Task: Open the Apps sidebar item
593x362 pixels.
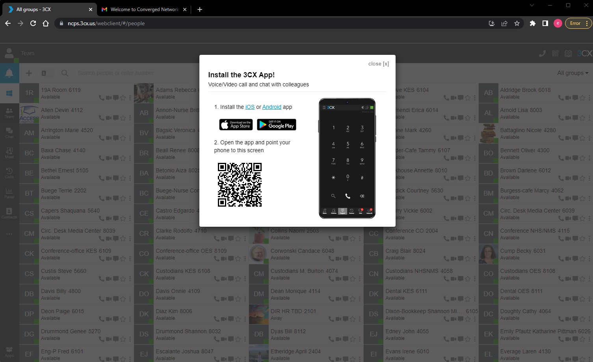Action: click(9, 352)
